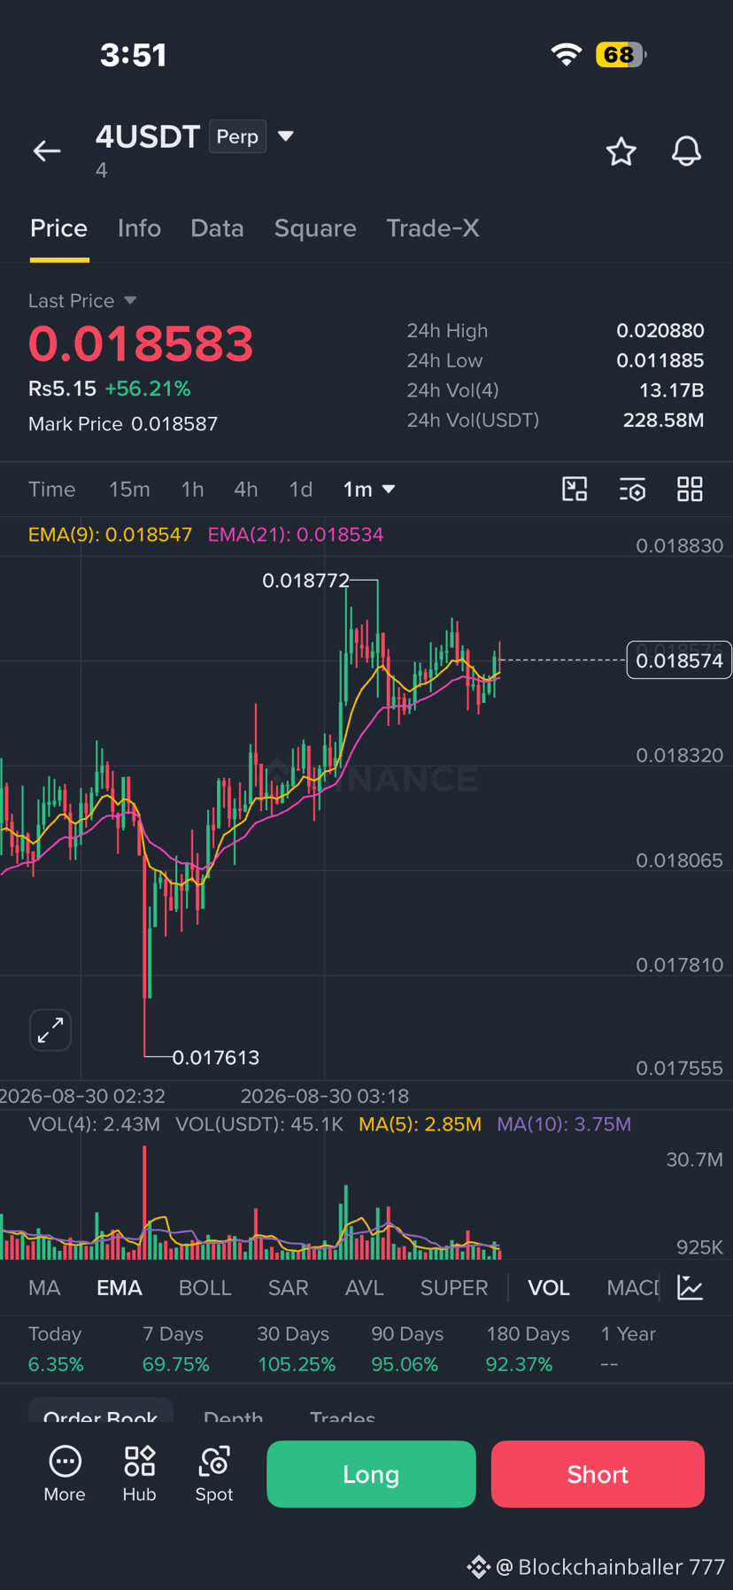The width and height of the screenshot is (733, 1590).
Task: Select the 4h interval
Action: [x=246, y=489]
